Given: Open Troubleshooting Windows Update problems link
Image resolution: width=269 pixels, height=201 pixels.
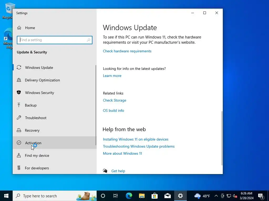Looking at the screenshot, I should (139, 146).
